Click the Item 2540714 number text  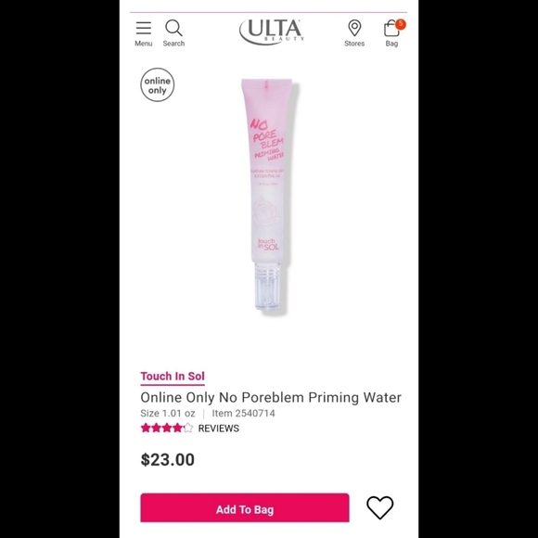(243, 413)
